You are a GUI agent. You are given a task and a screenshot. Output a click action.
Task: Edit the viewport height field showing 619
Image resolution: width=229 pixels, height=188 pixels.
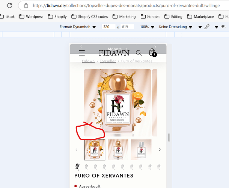[x=127, y=27]
